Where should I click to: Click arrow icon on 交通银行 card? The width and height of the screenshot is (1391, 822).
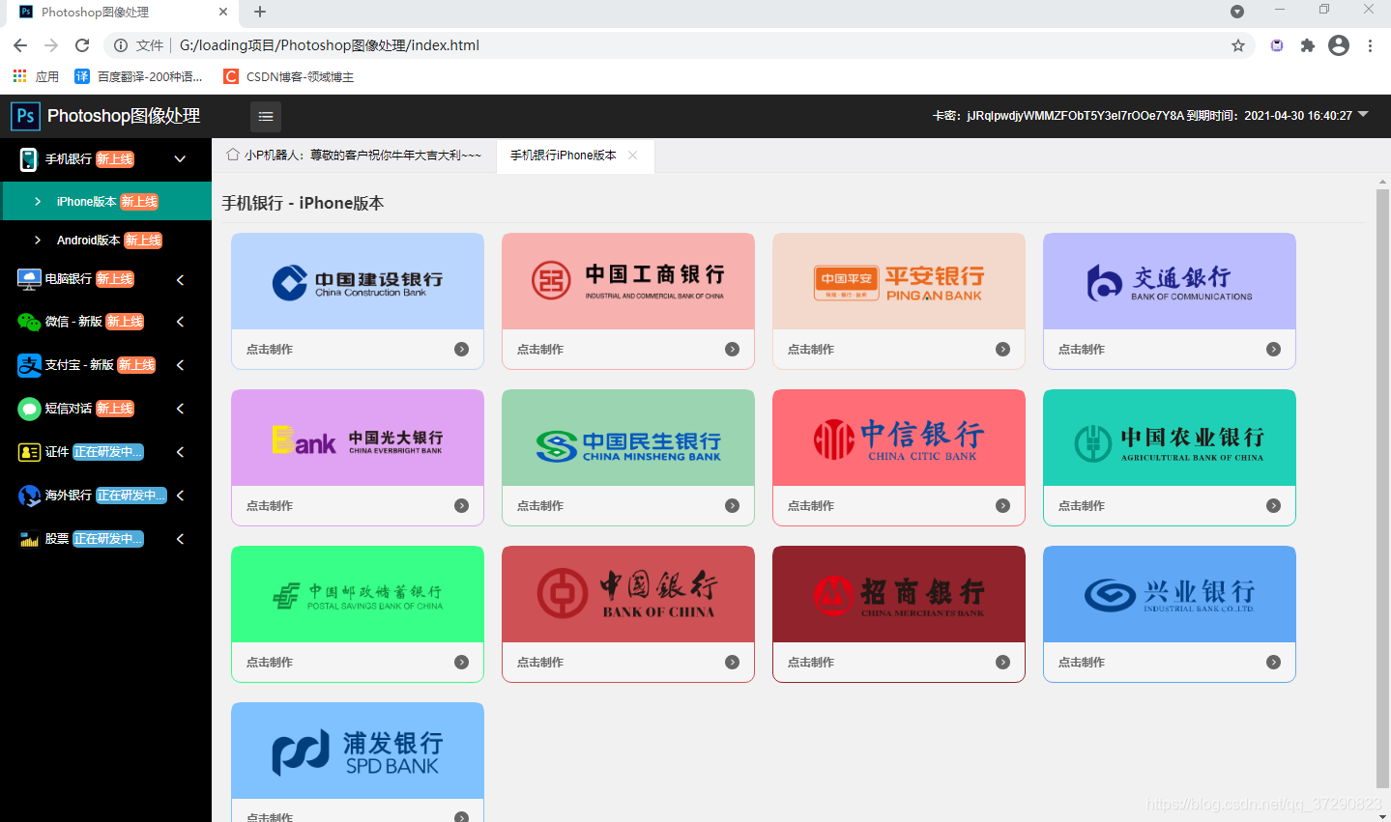click(1273, 350)
